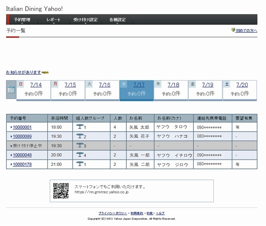Click table icon in the 20:00 row
Image resolution: width=266 pixels, height=226 pixels.
80,155
